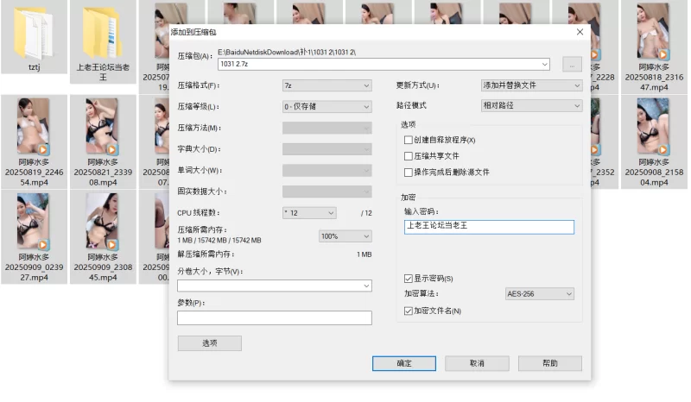The image size is (691, 402).
Task: Open the 加密算法 AES-256 dropdown
Action: [x=539, y=294]
